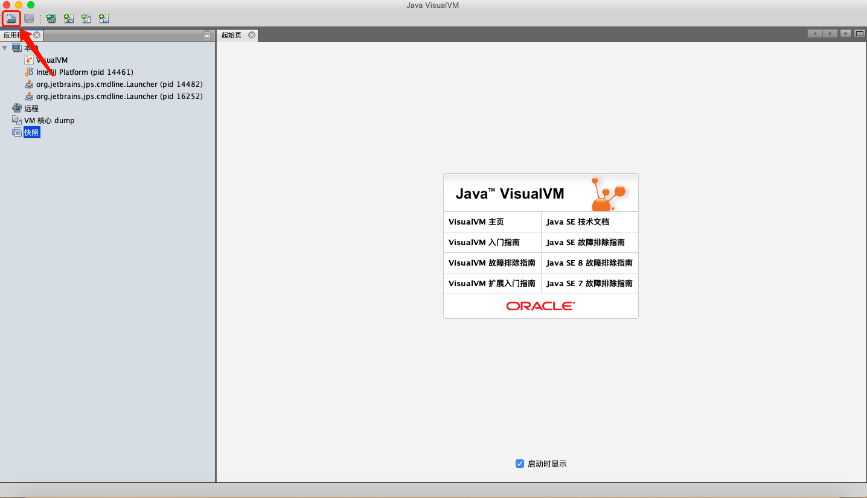Image resolution: width=867 pixels, height=498 pixels.
Task: Select the VisualVM application node
Action: click(x=52, y=60)
